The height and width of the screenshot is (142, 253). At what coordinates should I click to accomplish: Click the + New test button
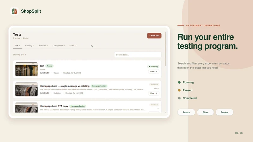pyautogui.click(x=154, y=36)
